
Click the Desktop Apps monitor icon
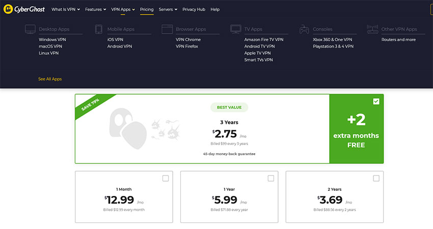pyautogui.click(x=30, y=29)
